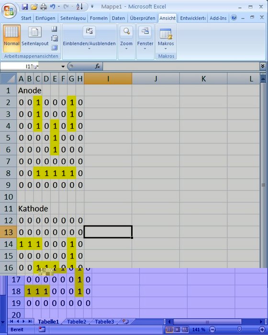
Task: Click the macro record icon in status bar
Action: pyautogui.click(x=42, y=329)
